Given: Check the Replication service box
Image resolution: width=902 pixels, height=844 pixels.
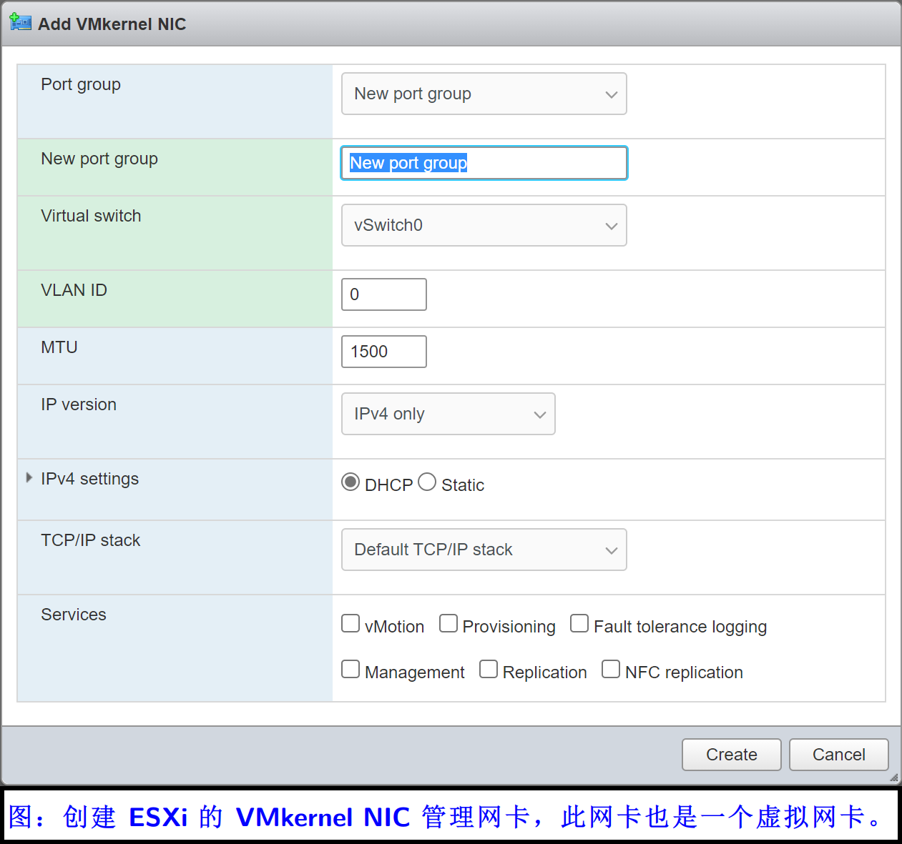Looking at the screenshot, I should pyautogui.click(x=489, y=669).
